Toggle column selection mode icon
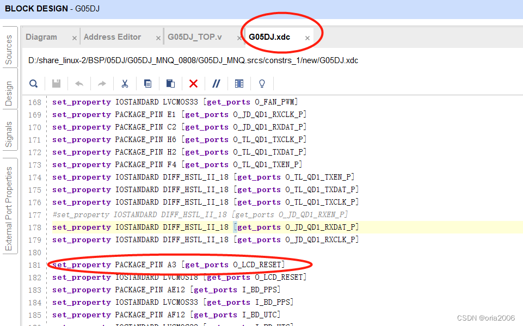This screenshot has height=326, width=523. click(238, 83)
